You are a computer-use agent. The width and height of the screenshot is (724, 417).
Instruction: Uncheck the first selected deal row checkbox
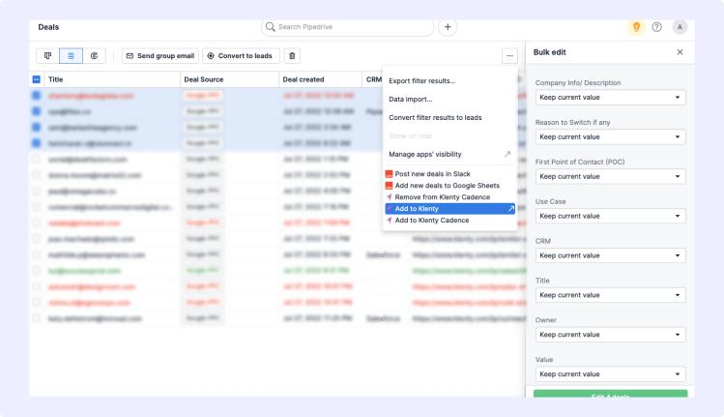(37, 96)
